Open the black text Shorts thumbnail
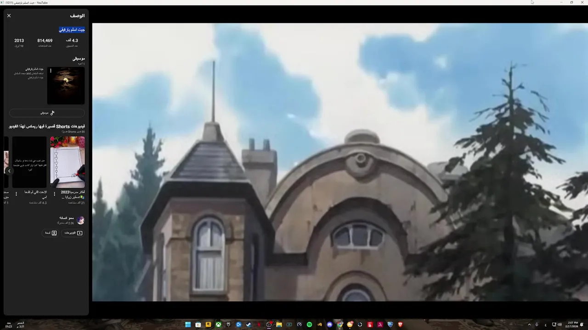Image resolution: width=588 pixels, height=330 pixels. [x=29, y=162]
